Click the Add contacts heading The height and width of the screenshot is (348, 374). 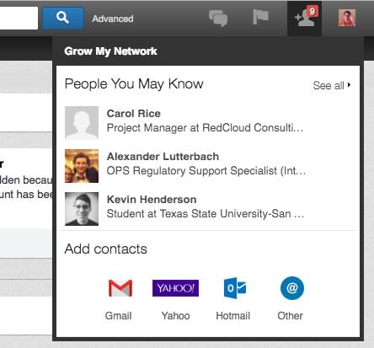[x=106, y=249]
